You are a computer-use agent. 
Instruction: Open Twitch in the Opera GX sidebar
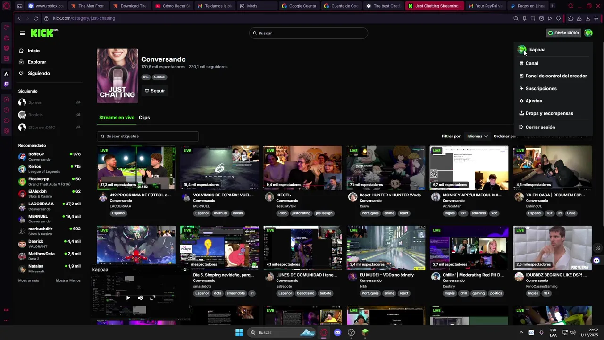pos(7,84)
